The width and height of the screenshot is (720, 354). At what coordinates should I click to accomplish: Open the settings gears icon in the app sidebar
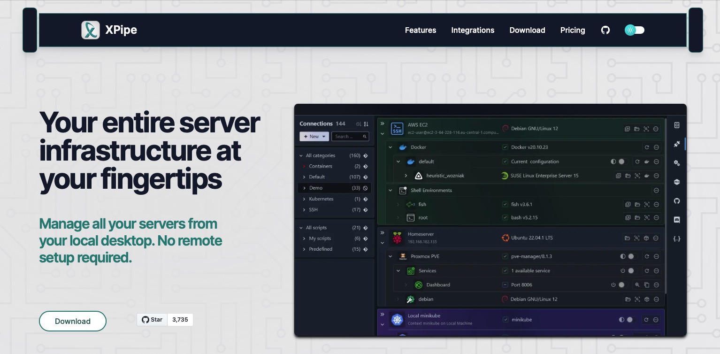pyautogui.click(x=677, y=163)
